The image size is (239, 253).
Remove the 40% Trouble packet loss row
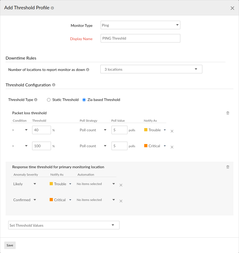coord(172,131)
